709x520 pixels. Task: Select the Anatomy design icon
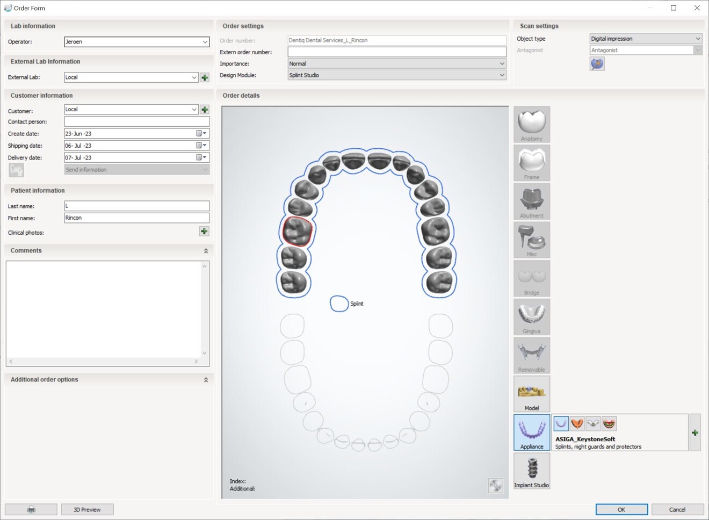pyautogui.click(x=531, y=124)
